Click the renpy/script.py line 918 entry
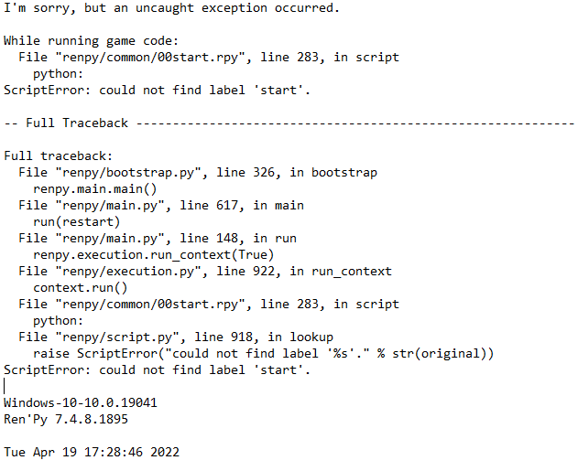The height and width of the screenshot is (471, 578). tap(175, 337)
